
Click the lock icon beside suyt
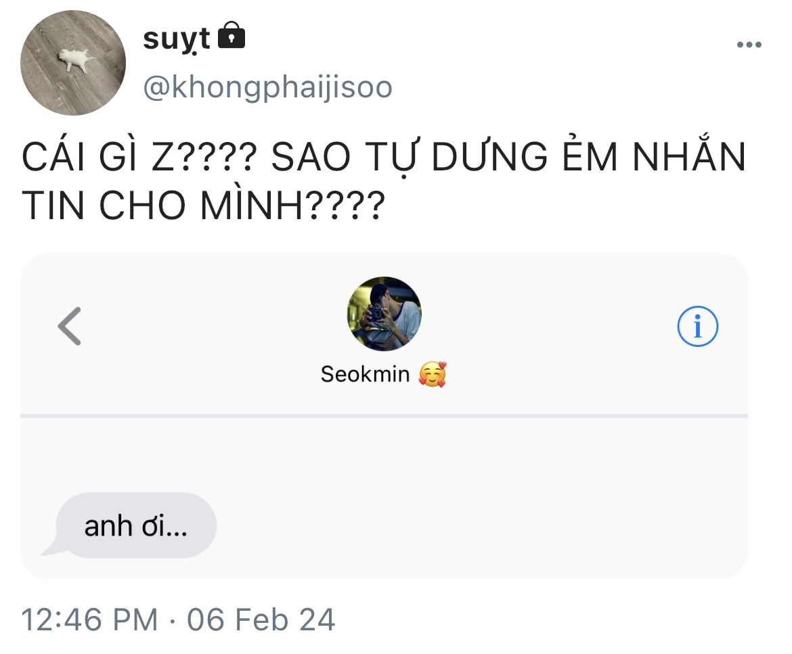pyautogui.click(x=232, y=37)
